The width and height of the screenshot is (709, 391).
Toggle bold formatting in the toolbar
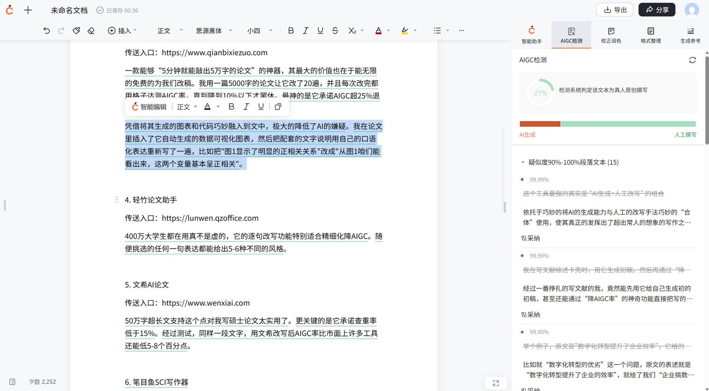point(291,30)
